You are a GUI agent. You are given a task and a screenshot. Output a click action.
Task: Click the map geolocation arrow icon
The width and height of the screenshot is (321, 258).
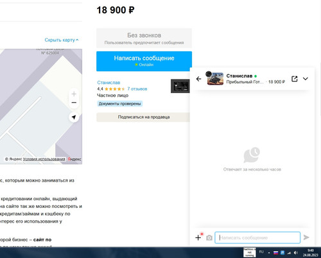pos(74,117)
